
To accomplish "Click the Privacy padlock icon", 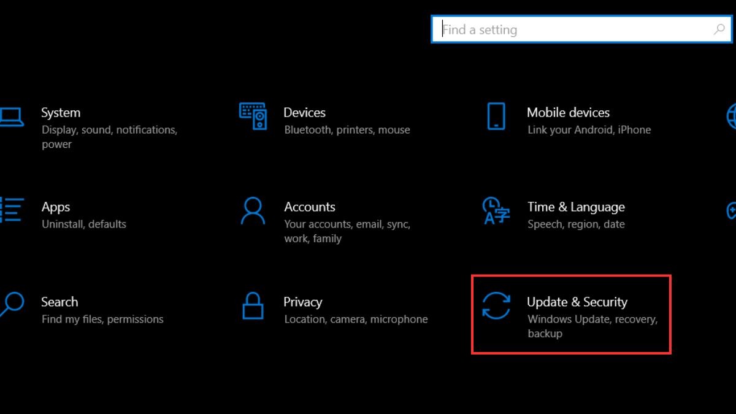I will click(x=253, y=305).
